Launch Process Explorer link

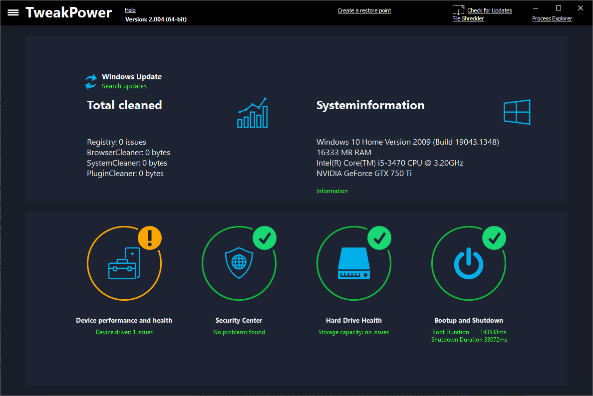coord(552,18)
